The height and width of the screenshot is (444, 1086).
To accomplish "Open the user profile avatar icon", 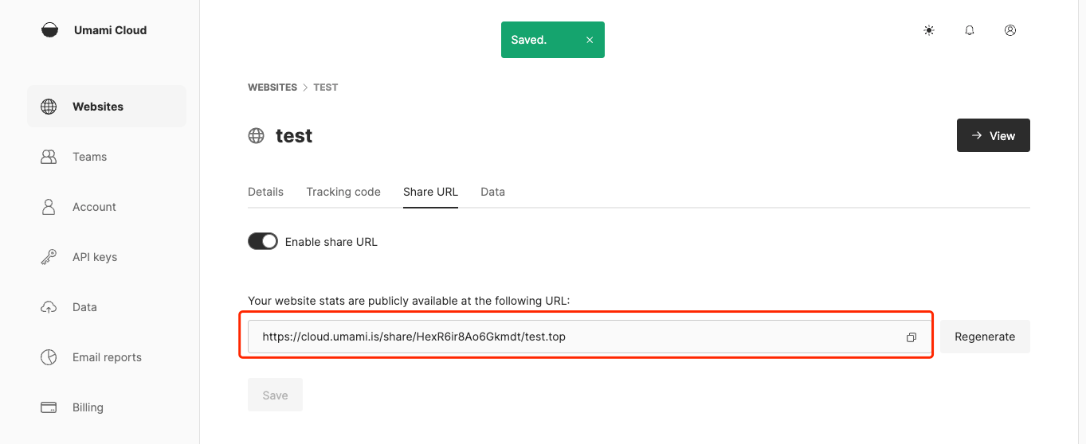I will pos(1010,30).
